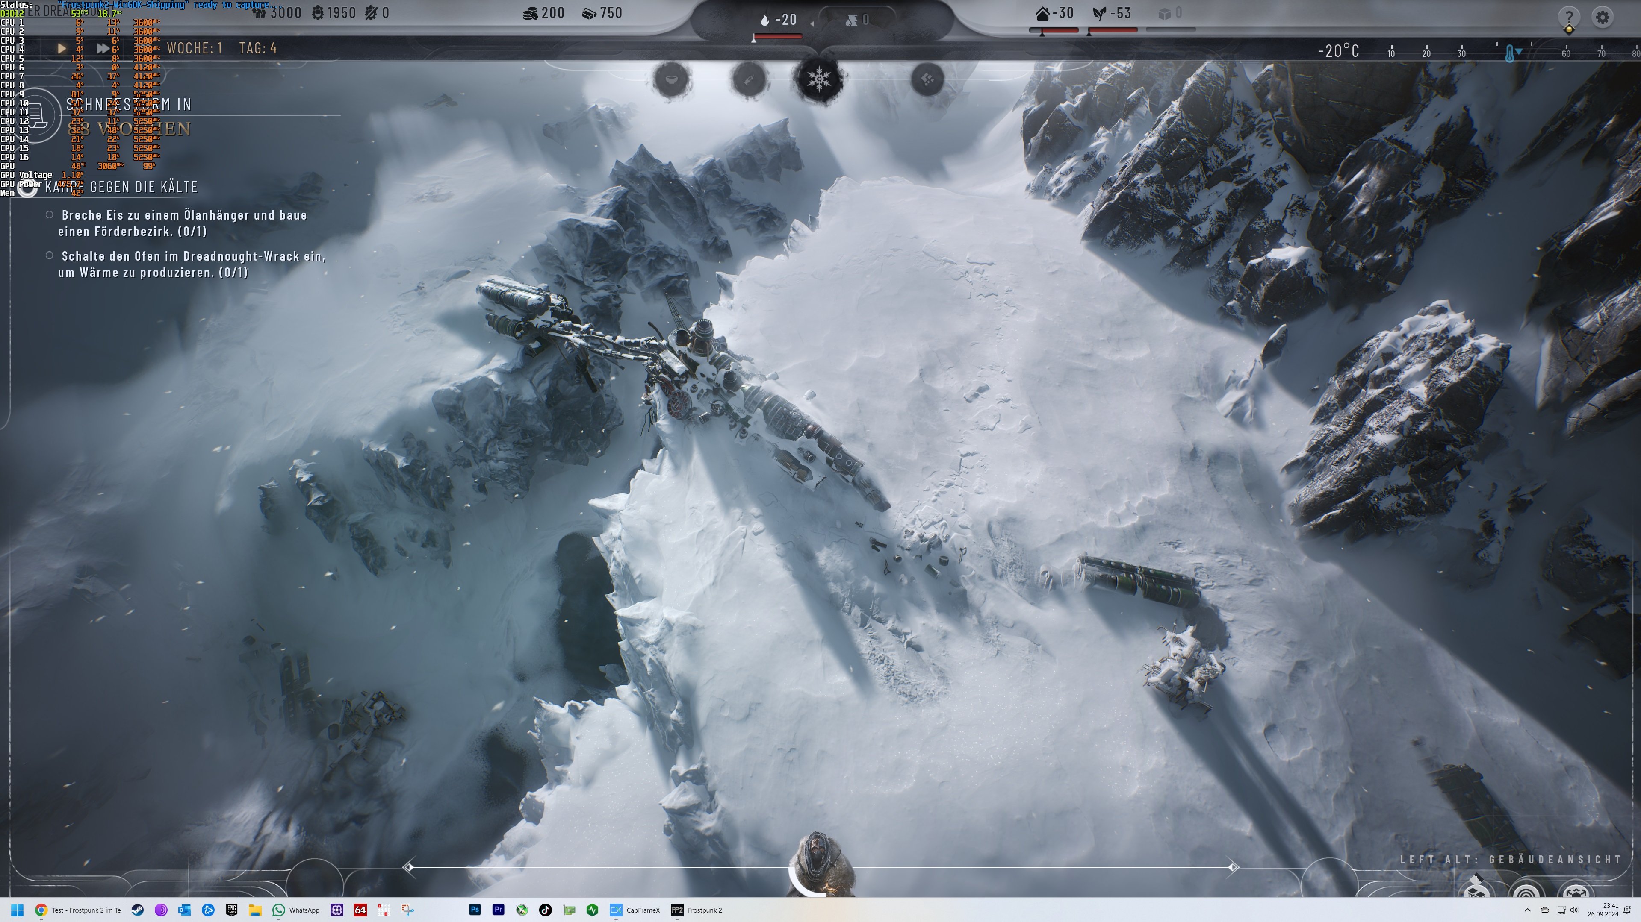The image size is (1641, 922).
Task: Open the question mark help icon
Action: [1569, 17]
